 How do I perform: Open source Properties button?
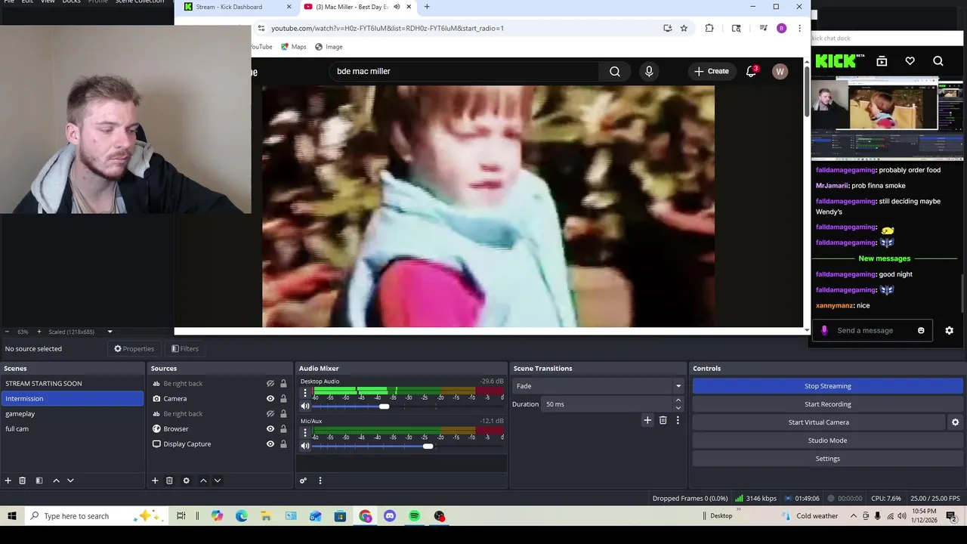coord(134,349)
